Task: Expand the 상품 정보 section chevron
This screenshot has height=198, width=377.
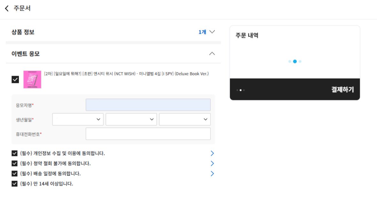Action: (x=212, y=32)
